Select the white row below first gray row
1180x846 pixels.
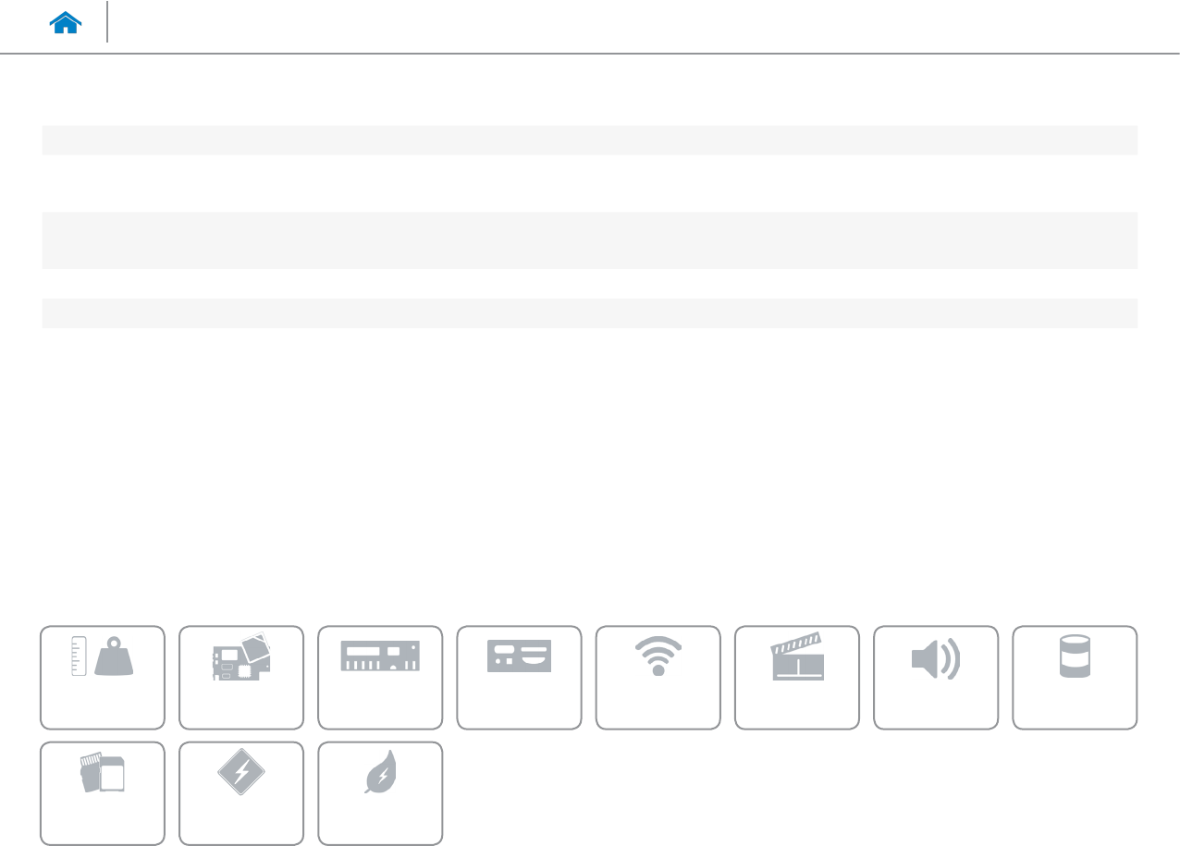[x=590, y=183]
